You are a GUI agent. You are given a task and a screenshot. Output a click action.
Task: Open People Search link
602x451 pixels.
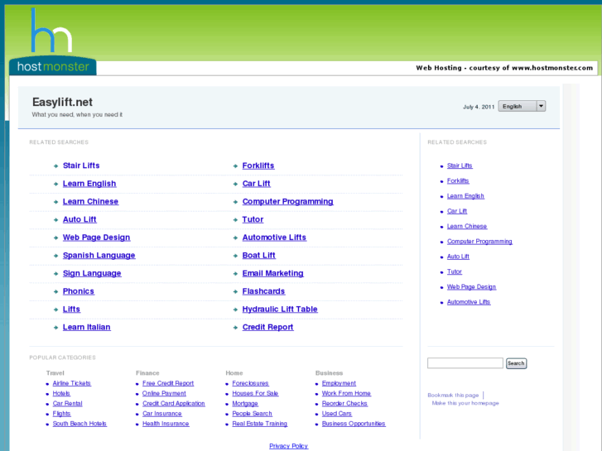pos(253,414)
